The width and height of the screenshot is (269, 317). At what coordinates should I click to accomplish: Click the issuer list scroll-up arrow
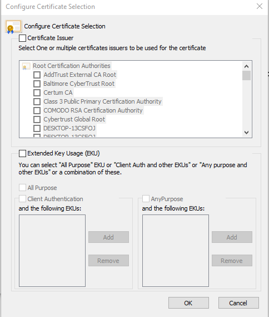(246, 66)
